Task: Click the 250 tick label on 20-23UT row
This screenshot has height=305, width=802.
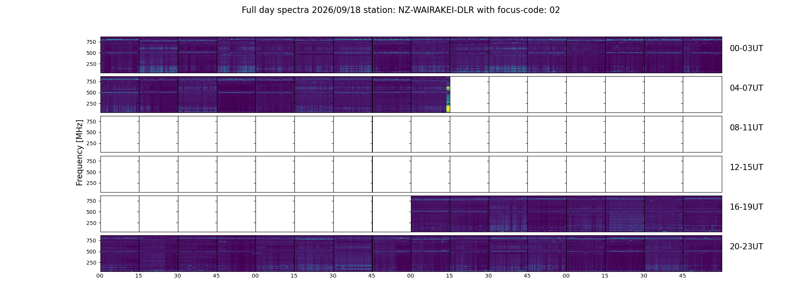Action: point(91,263)
